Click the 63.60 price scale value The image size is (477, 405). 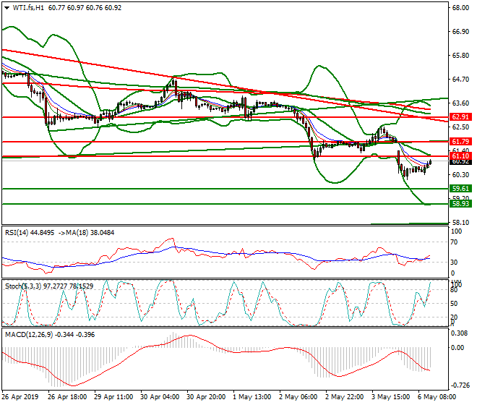pos(460,103)
